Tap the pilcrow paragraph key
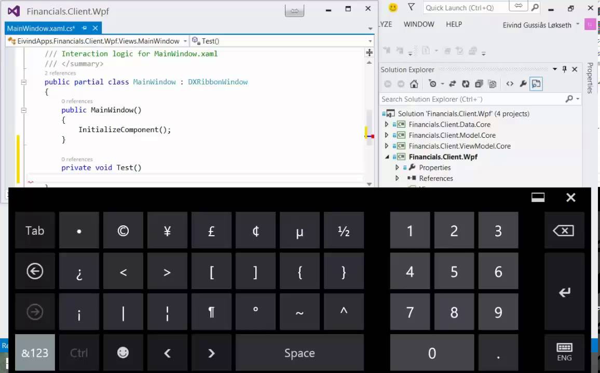Screen dimensions: 600x373 pyautogui.click(x=211, y=312)
